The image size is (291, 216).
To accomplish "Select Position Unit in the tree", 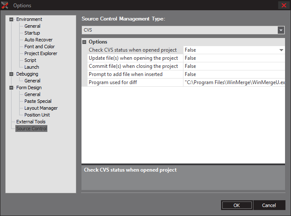I will [37, 115].
